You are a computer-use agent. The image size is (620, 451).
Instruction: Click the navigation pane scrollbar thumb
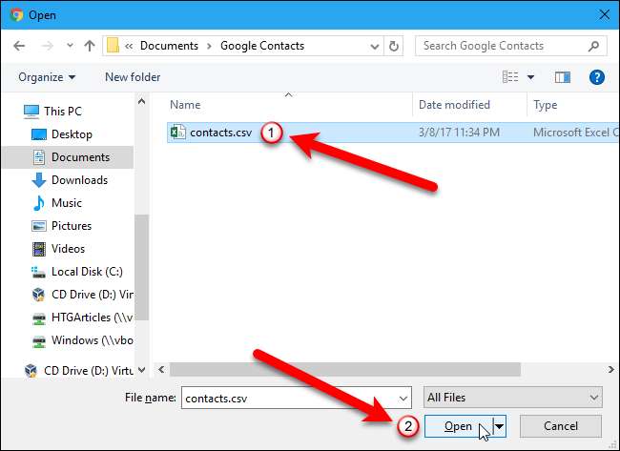[141, 267]
